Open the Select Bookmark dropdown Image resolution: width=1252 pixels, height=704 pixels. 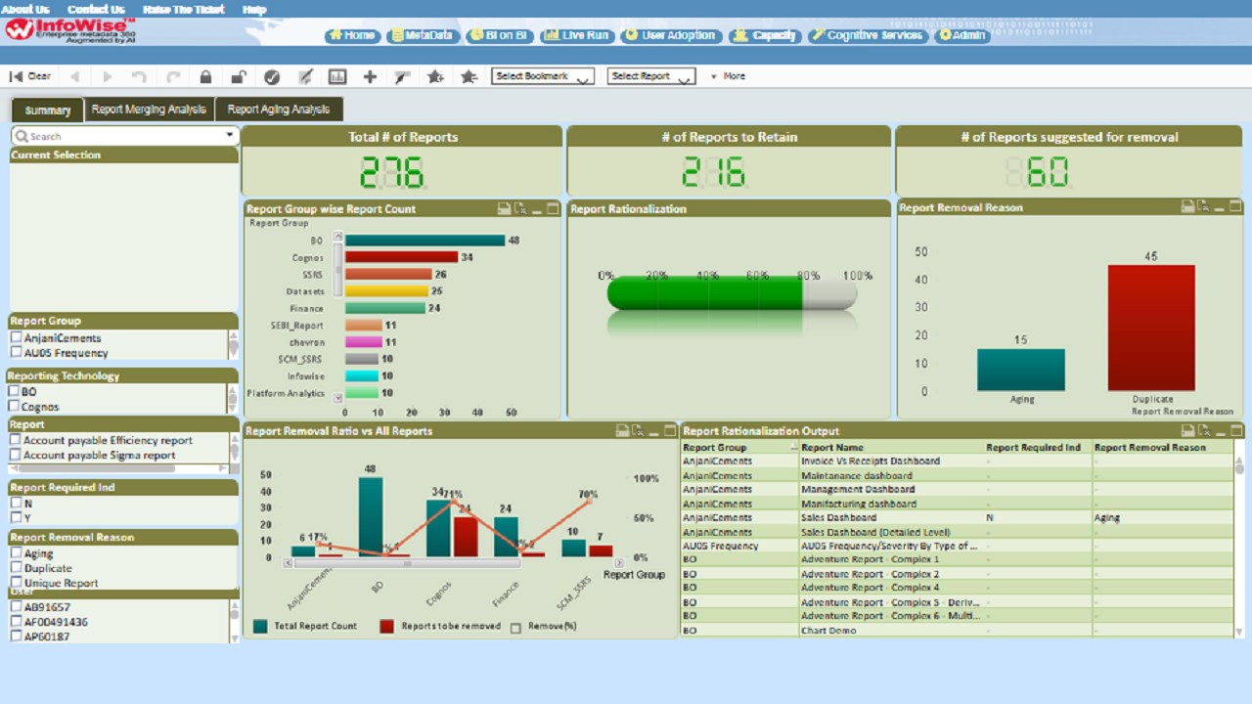(543, 76)
